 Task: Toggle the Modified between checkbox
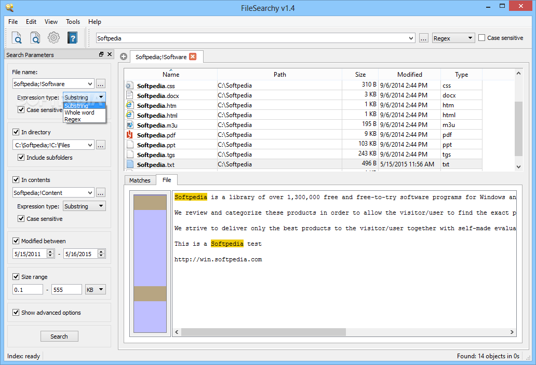(x=16, y=241)
